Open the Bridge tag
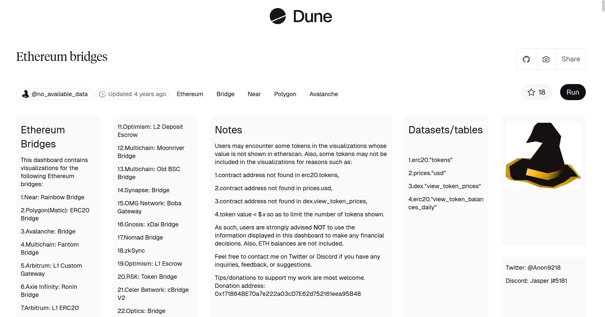 (225, 94)
